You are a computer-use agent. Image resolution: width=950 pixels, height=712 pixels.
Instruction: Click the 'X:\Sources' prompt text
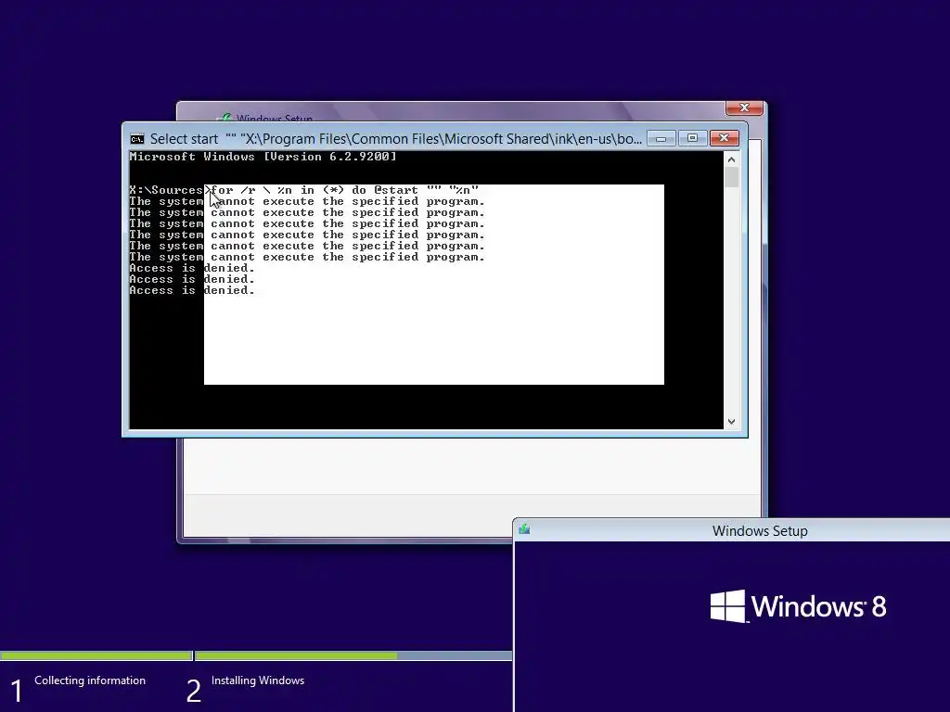click(x=166, y=190)
